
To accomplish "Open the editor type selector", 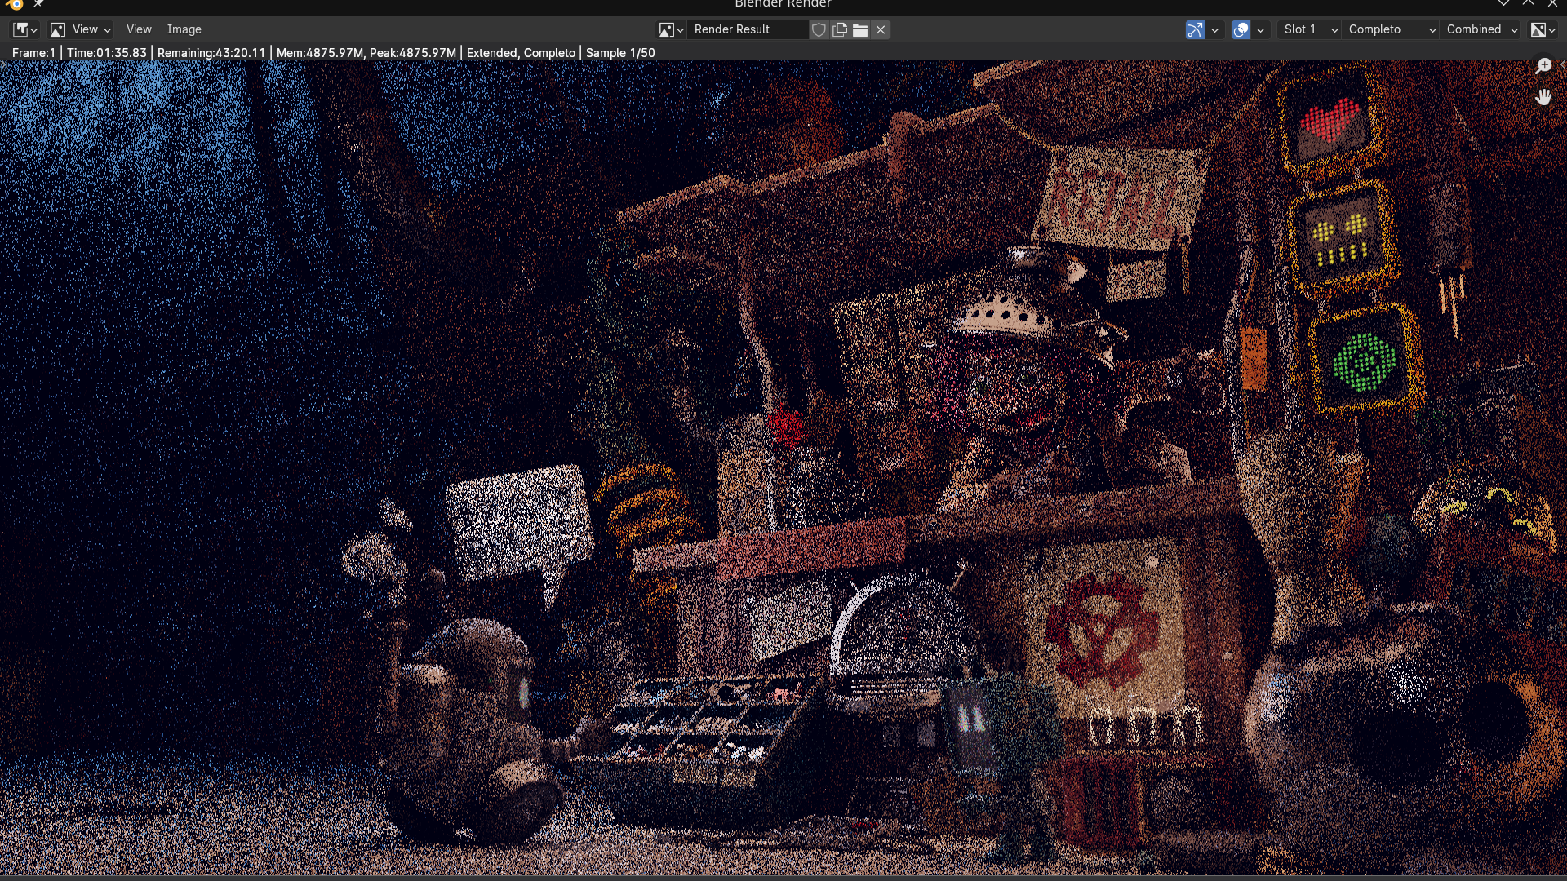I will [25, 29].
